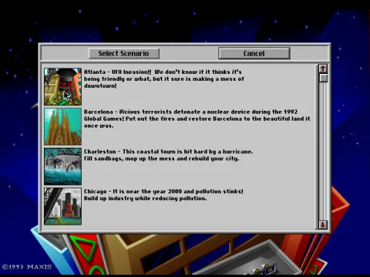370x277 pixels.
Task: Select the Barcelona nuclear device description text
Action: pos(197,118)
